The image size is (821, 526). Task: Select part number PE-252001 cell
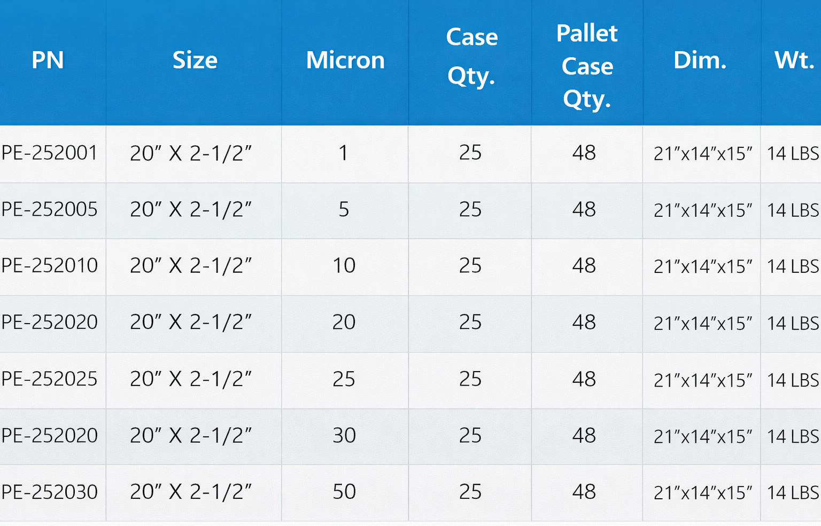point(50,153)
